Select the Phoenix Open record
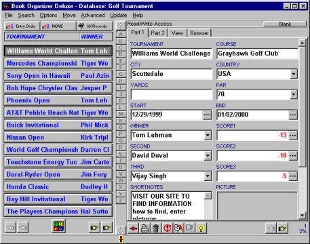Viewport: 310px width, 244px height. [x=58, y=100]
